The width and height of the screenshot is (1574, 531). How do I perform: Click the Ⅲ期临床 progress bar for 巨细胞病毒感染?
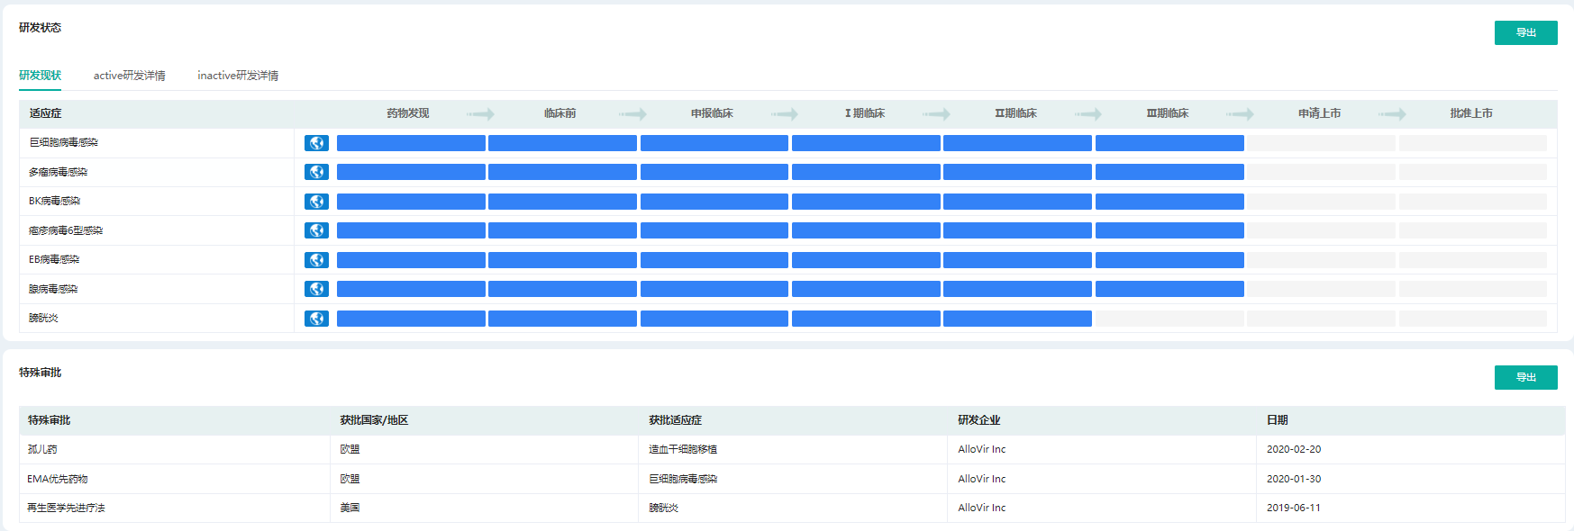pos(1169,143)
